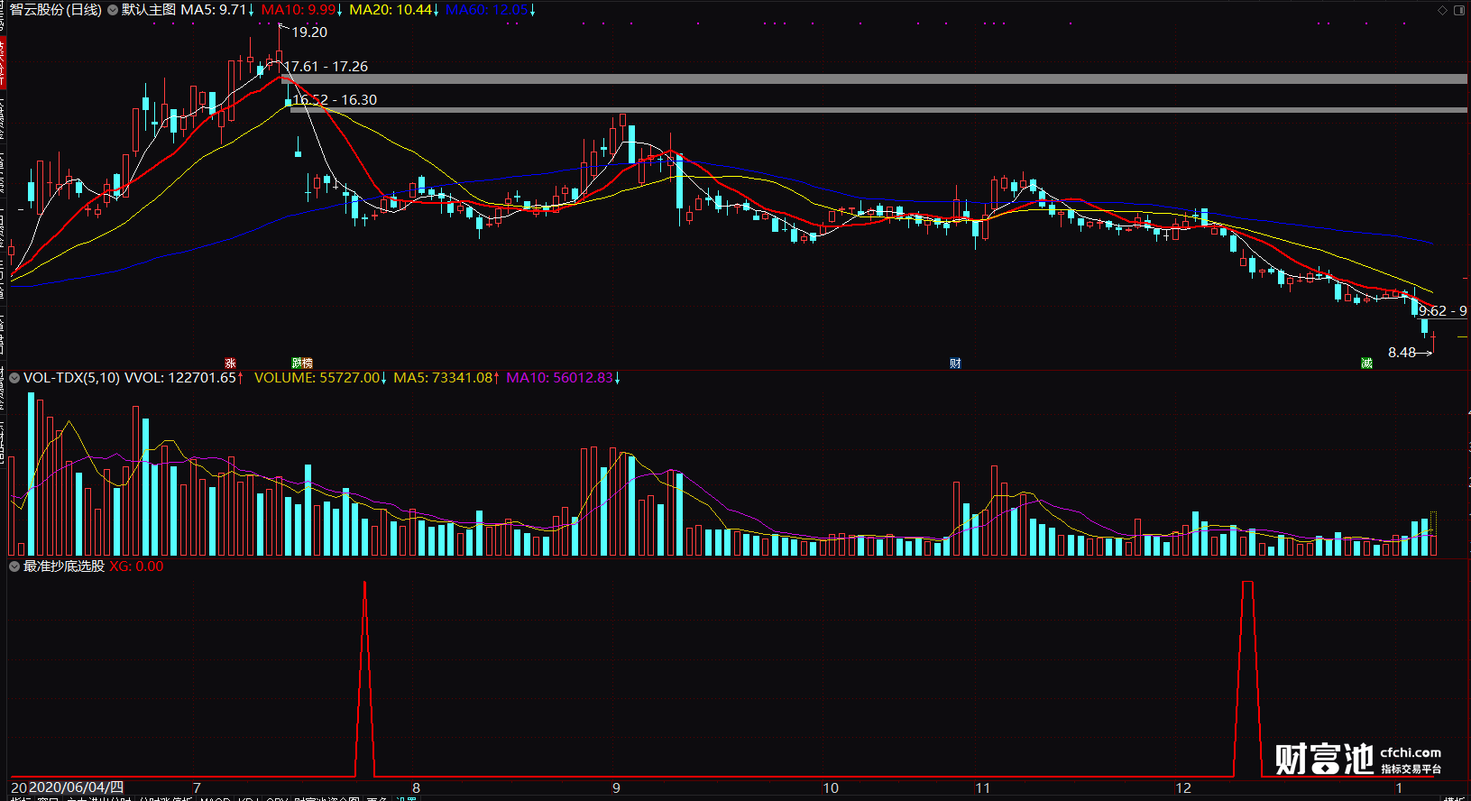Click the red 涨 marker badge
This screenshot has height=801, width=1471.
point(230,364)
